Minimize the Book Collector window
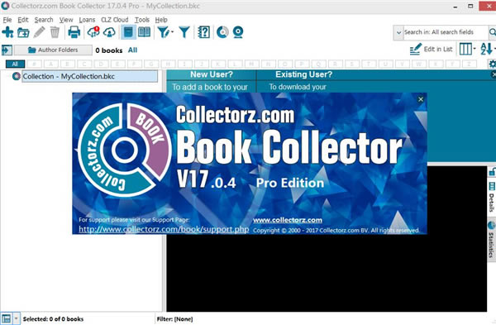Image resolution: width=496 pixels, height=325 pixels. click(455, 6)
